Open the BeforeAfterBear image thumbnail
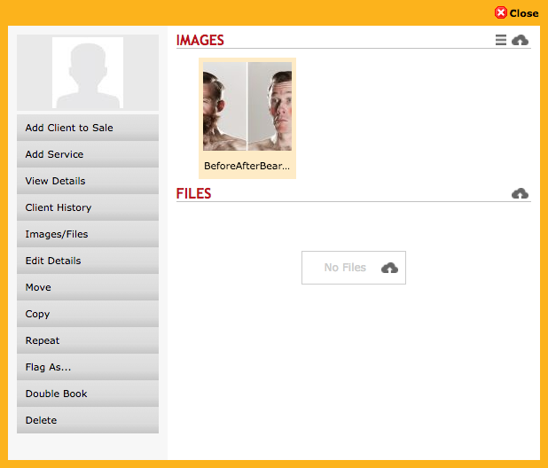The image size is (548, 468). click(247, 106)
